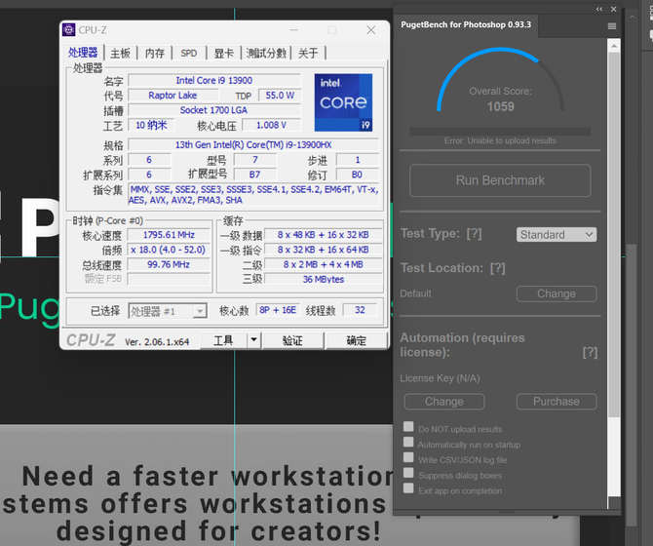Click the upload progress bar under score
Screen dimensions: 653x546
(x=500, y=132)
